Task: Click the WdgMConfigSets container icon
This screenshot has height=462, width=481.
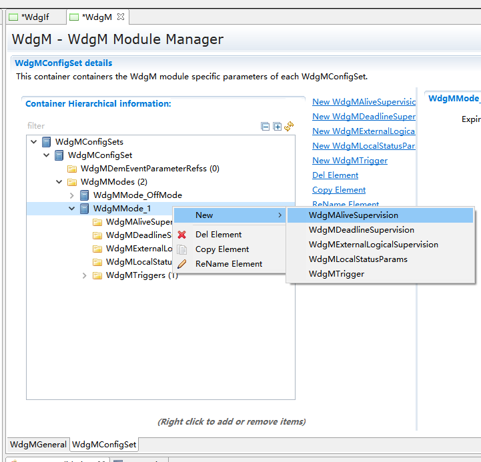Action: [47, 142]
